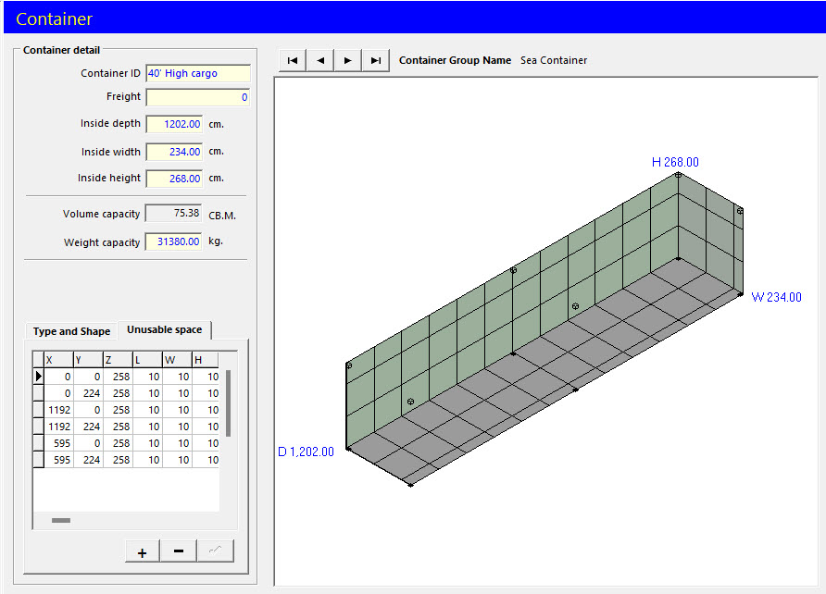Click the H 268.00 label in 3D view
The image size is (826, 594).
click(x=675, y=162)
